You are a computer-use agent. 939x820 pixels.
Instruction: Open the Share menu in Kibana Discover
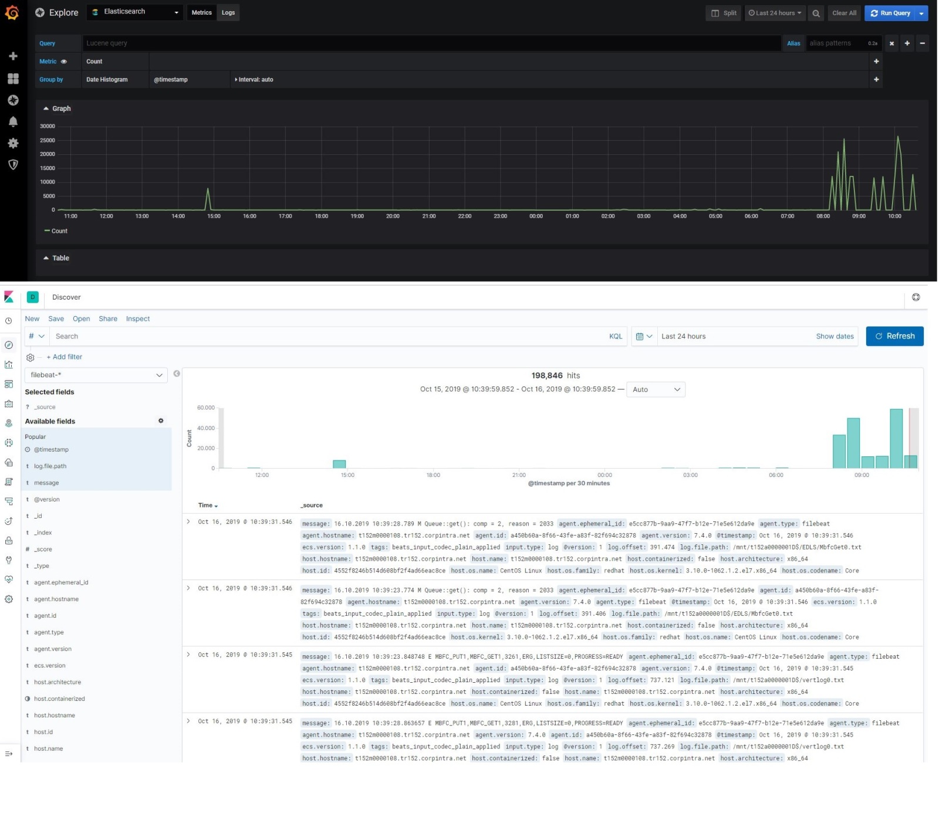click(x=108, y=318)
